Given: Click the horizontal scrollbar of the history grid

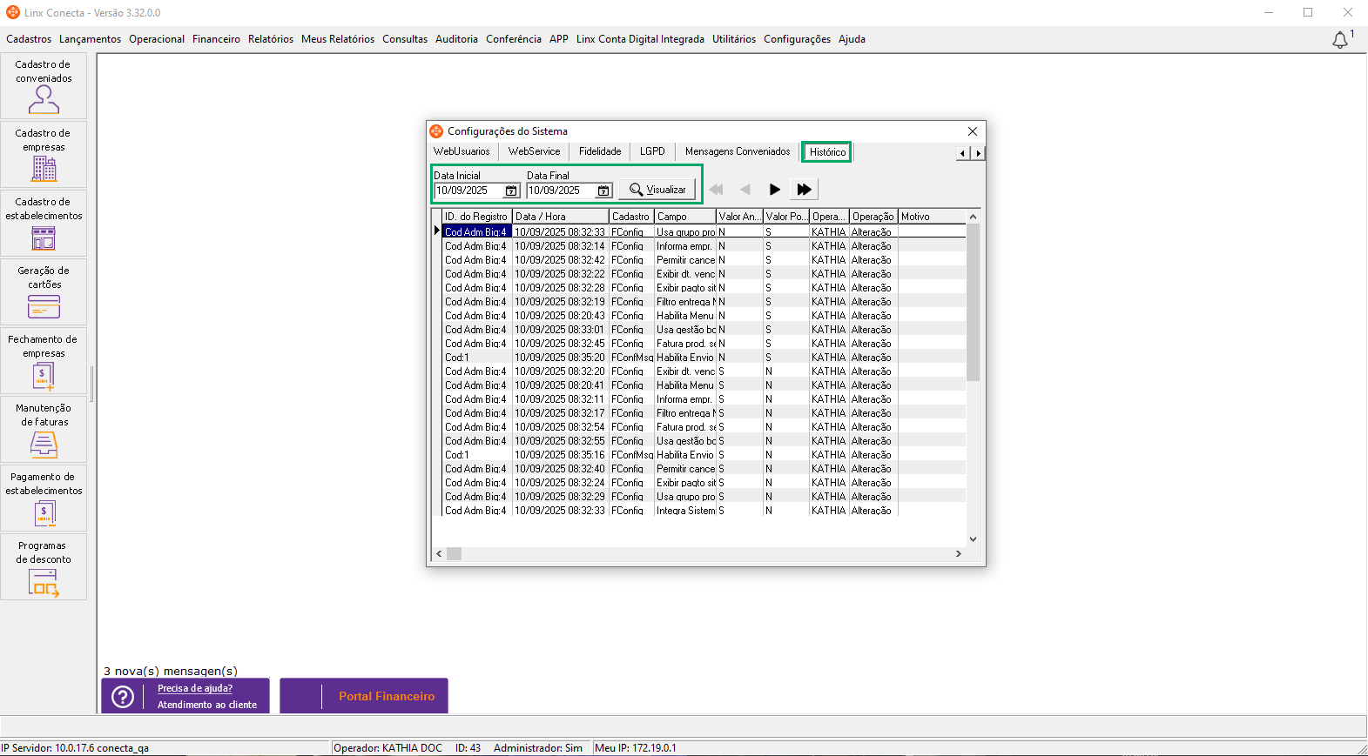Looking at the screenshot, I should (698, 553).
